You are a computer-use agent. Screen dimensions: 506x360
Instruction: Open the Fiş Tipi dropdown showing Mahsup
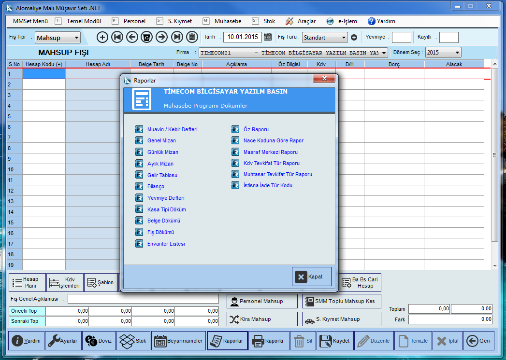pyautogui.click(x=58, y=38)
